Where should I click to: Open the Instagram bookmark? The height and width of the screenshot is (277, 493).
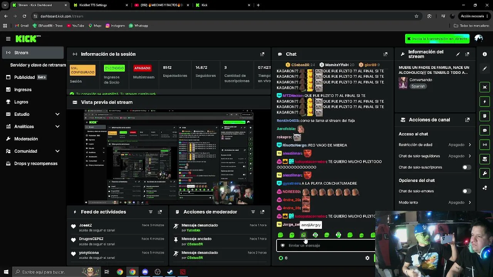pos(115,26)
